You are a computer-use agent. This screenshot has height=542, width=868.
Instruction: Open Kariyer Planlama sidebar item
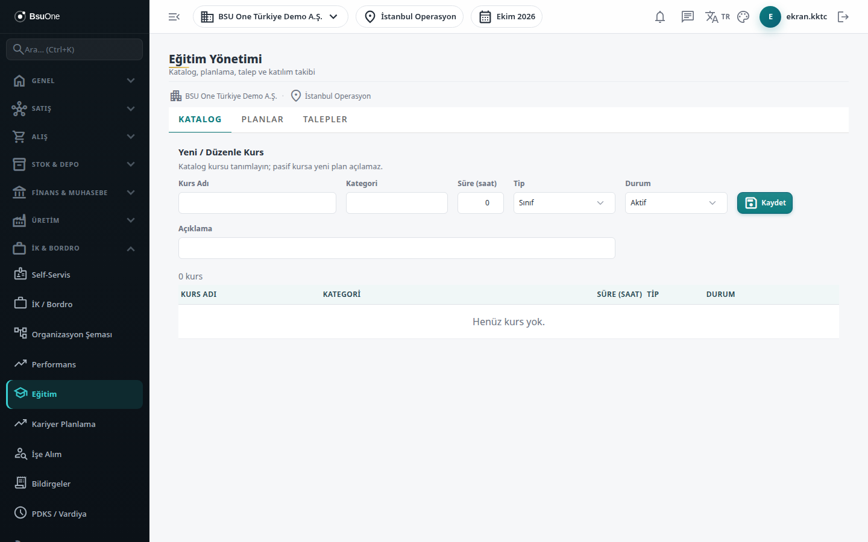point(75,424)
